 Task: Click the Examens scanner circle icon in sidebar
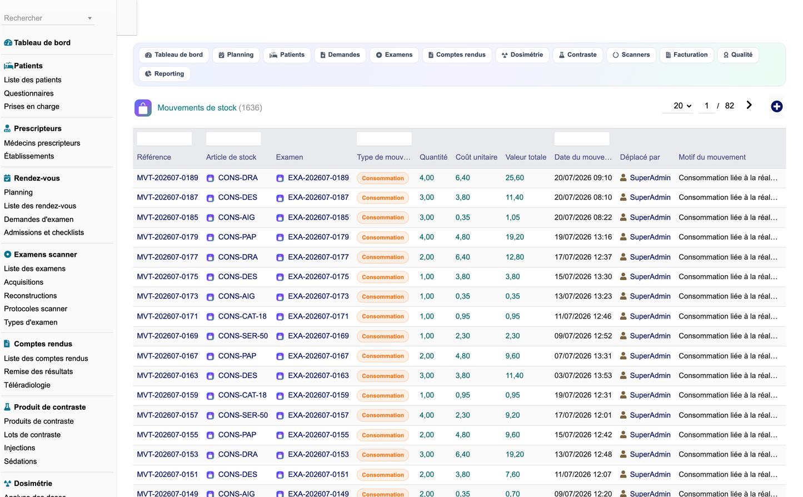point(7,255)
